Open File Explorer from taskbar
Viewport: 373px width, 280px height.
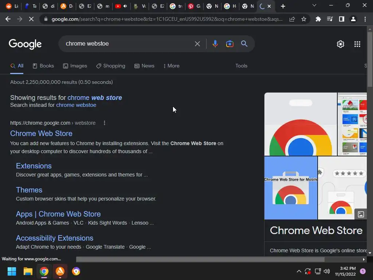click(28, 271)
